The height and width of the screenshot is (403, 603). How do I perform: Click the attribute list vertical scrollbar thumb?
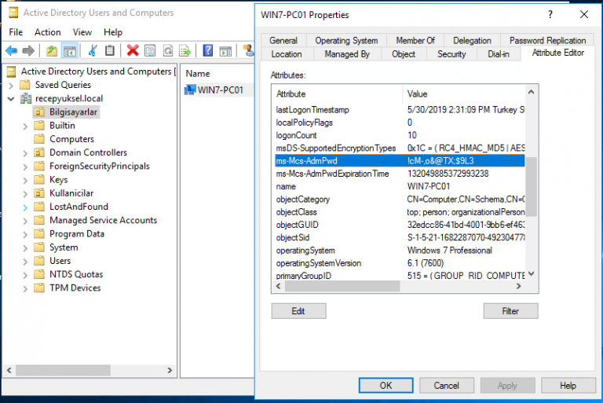coord(531,186)
